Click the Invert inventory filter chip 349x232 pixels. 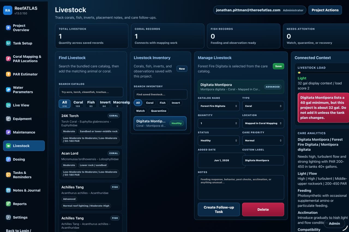click(176, 103)
